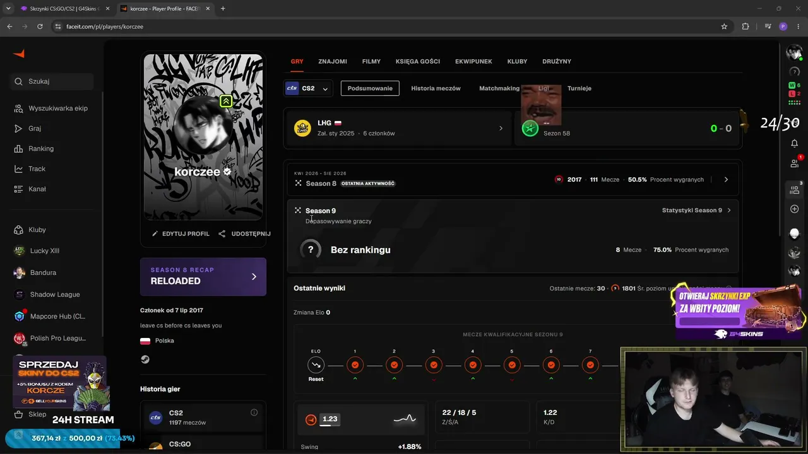Bookmark this page with the star icon
Image resolution: width=808 pixels, height=454 pixels.
[724, 26]
